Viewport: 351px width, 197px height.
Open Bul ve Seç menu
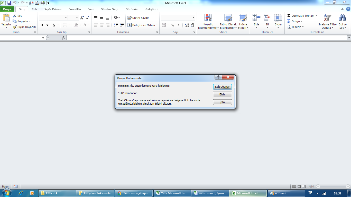343,22
